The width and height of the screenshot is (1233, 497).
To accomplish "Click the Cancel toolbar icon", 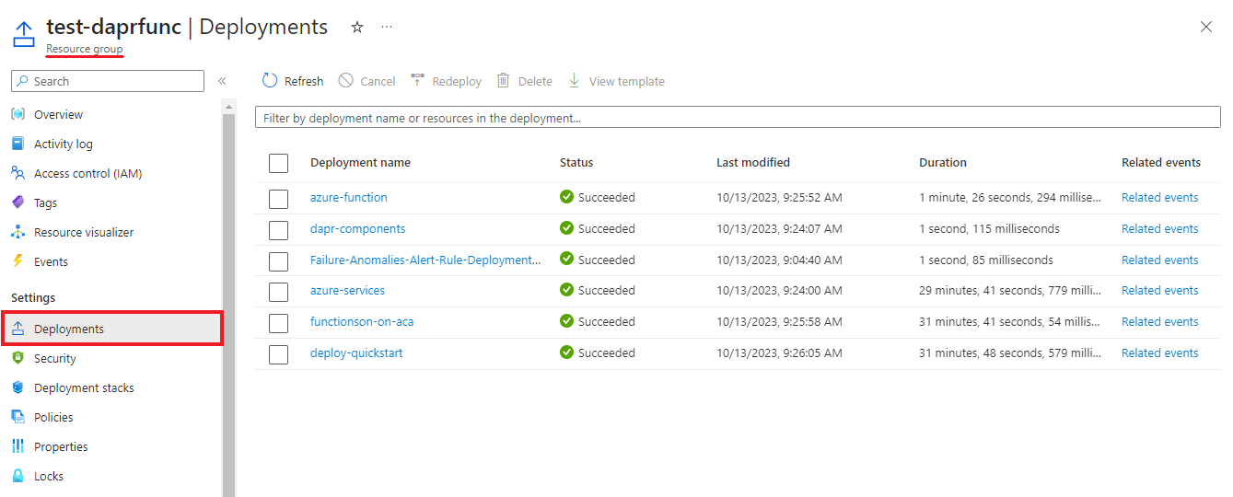I will pos(346,81).
